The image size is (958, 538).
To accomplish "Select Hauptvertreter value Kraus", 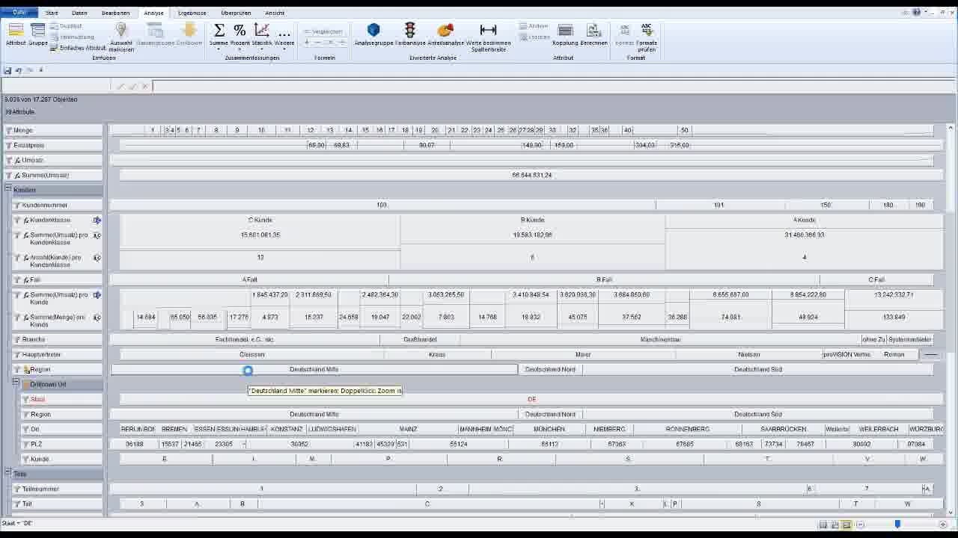I will (437, 354).
